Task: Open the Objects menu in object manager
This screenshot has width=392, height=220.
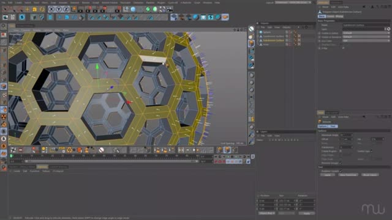Action: [287, 27]
